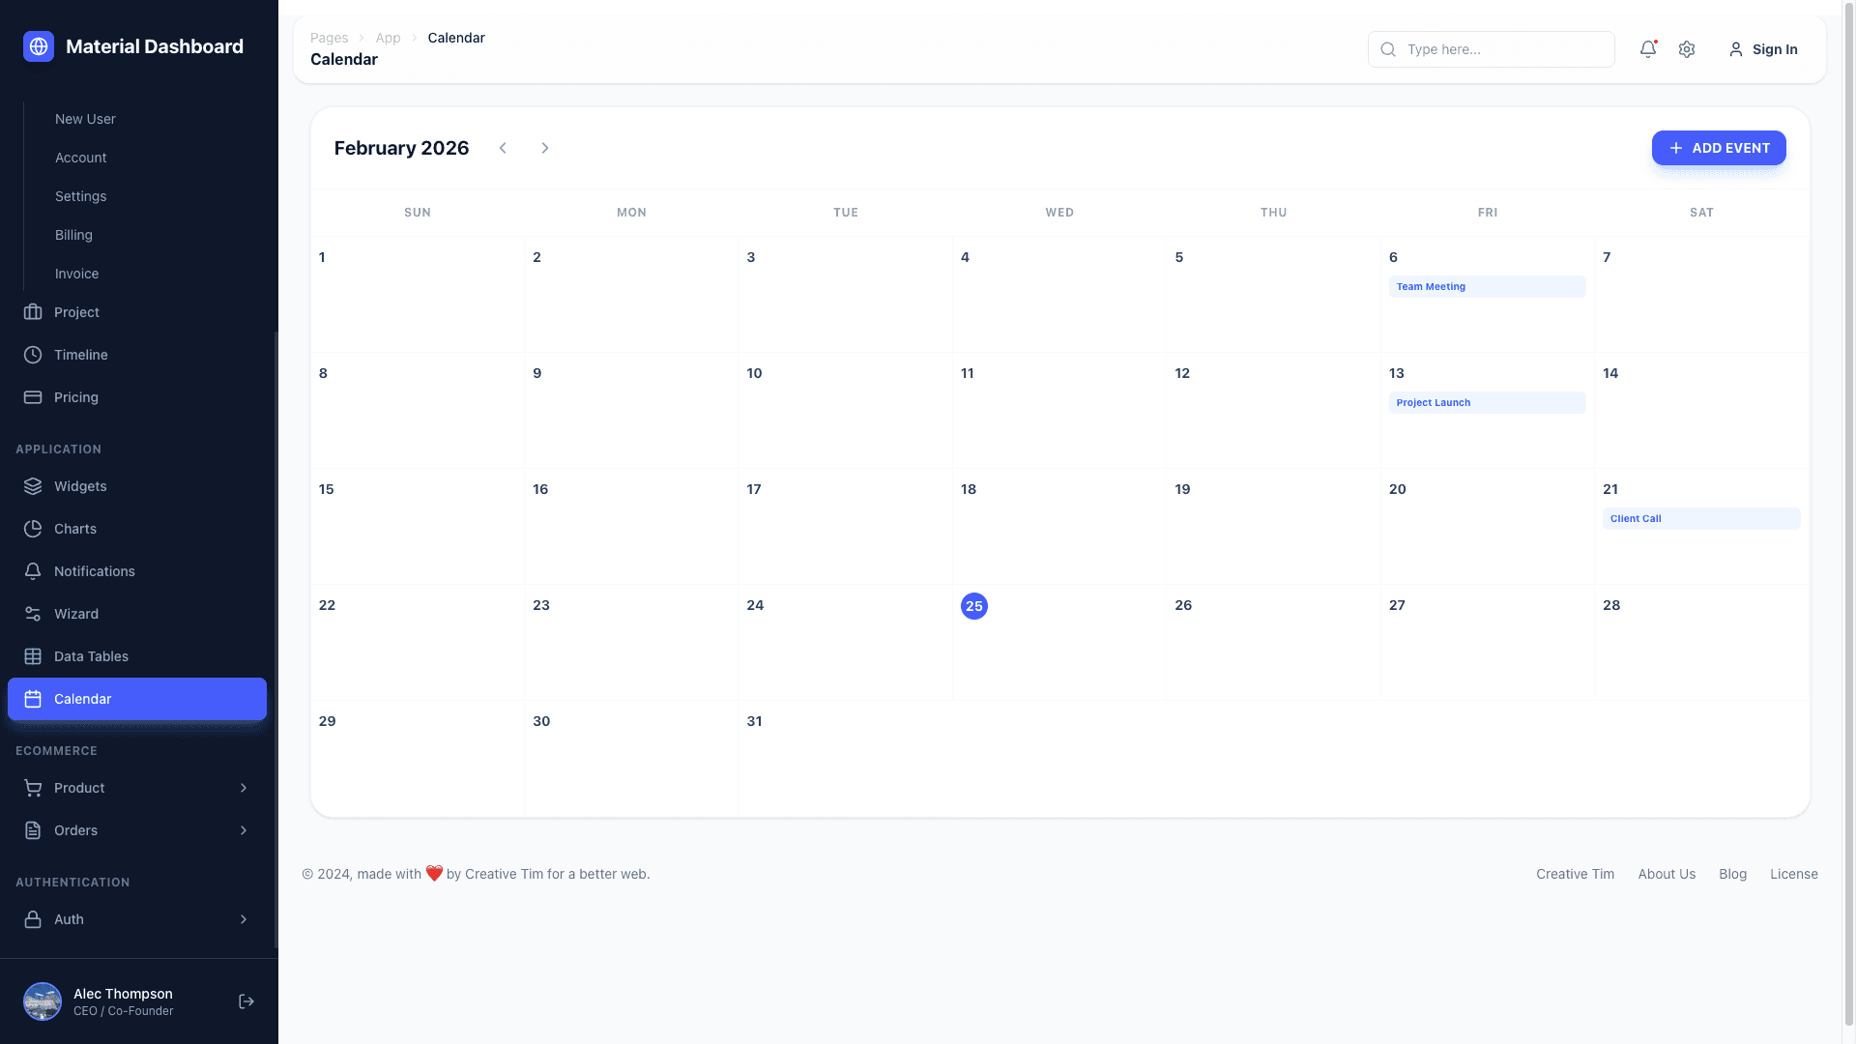The image size is (1856, 1044).
Task: Open Data Tables via its grid icon
Action: click(x=33, y=656)
